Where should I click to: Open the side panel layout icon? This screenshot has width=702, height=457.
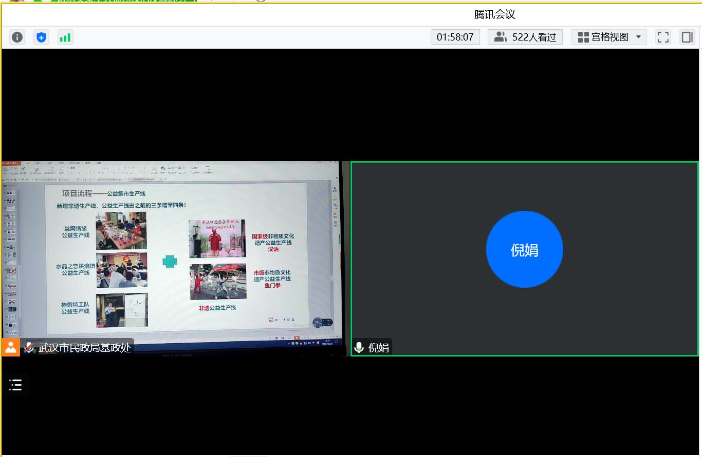pos(687,36)
